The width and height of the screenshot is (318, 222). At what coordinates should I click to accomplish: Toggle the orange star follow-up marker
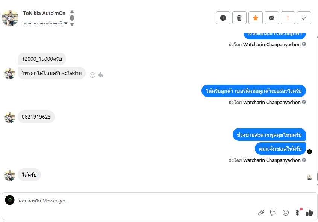point(255,18)
